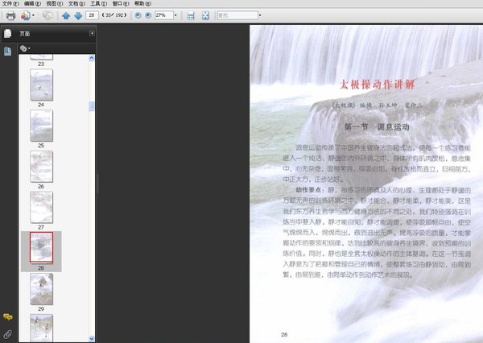Open the 工具(T) menu
483x343 pixels.
tap(98, 3)
